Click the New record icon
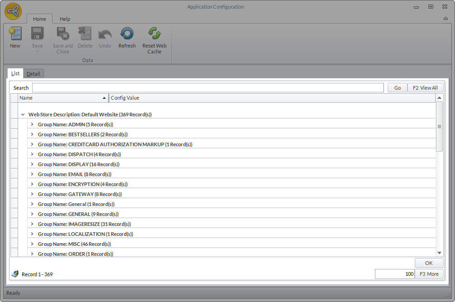 click(15, 34)
